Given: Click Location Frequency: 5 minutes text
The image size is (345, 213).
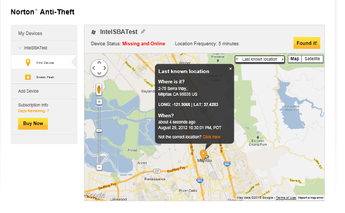Looking at the screenshot, I should coord(206,44).
